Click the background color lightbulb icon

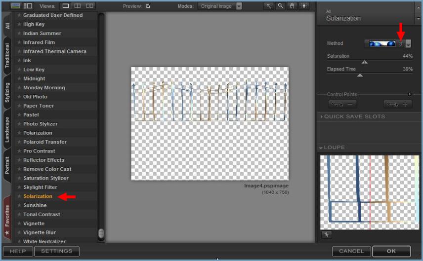coord(304,6)
